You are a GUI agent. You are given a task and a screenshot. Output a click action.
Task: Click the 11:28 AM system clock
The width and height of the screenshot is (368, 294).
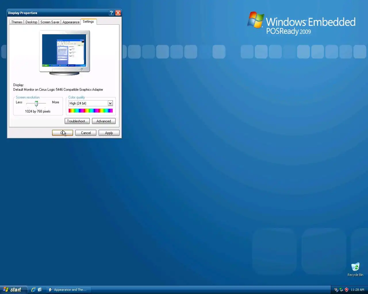357,290
